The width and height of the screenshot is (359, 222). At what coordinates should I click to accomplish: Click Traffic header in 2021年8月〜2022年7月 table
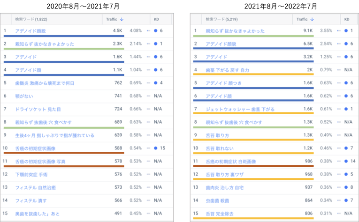[302, 19]
